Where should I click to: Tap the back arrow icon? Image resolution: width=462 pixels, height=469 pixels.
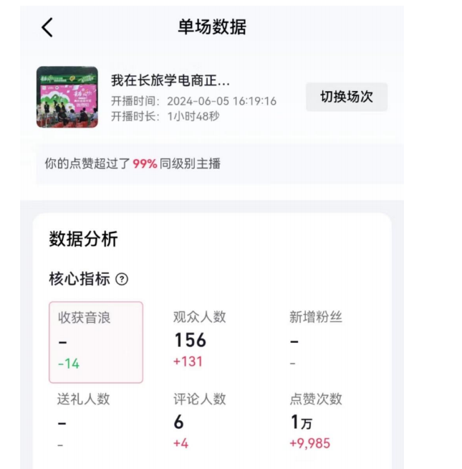[47, 28]
